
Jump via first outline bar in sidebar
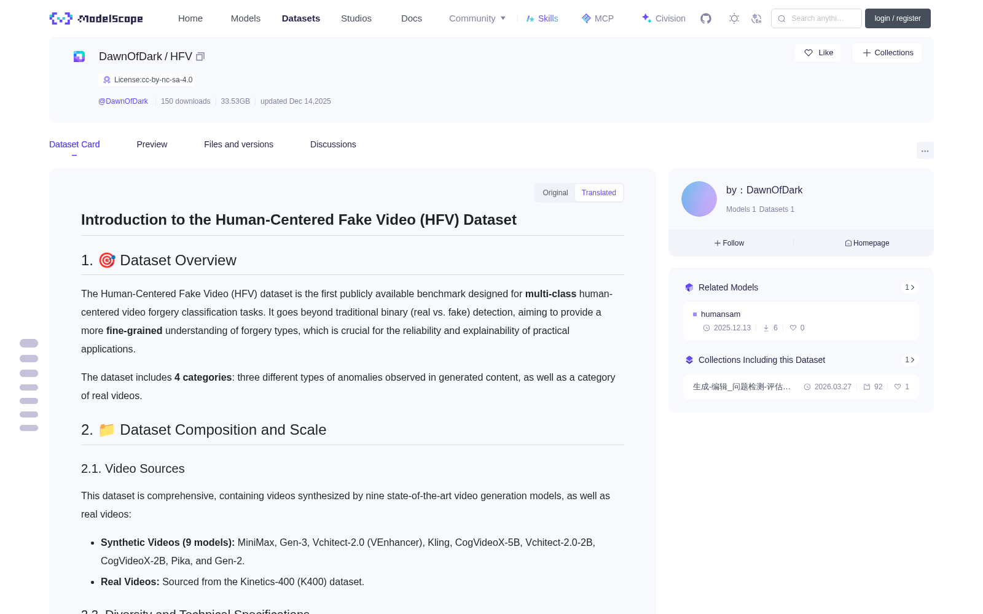pos(29,343)
